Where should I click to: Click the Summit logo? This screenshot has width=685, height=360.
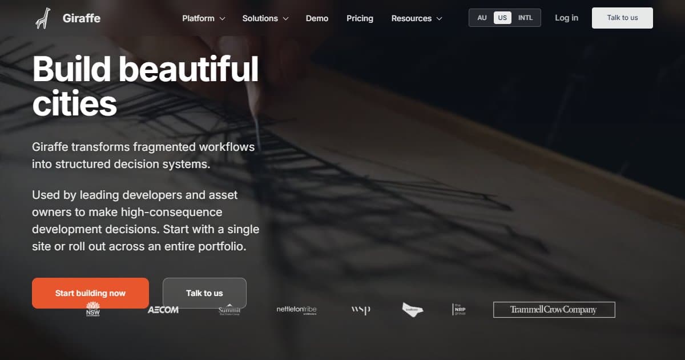coord(229,310)
